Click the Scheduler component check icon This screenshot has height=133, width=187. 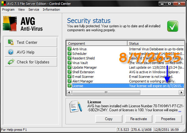click(x=70, y=53)
